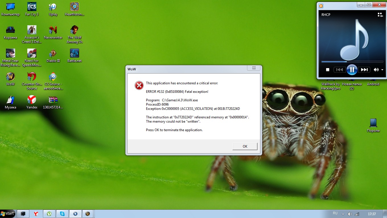
Task: Skip to next track in media player
Action: 364,70
